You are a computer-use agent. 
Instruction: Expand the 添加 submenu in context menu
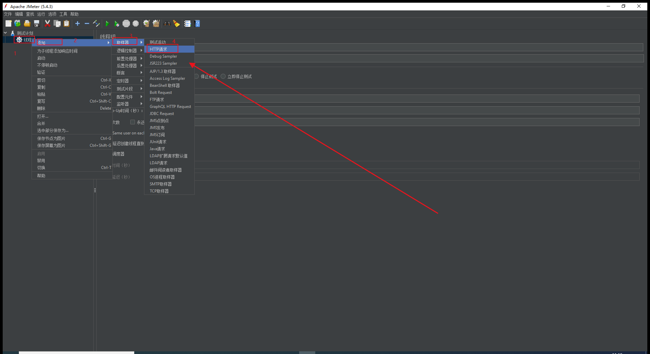click(72, 43)
